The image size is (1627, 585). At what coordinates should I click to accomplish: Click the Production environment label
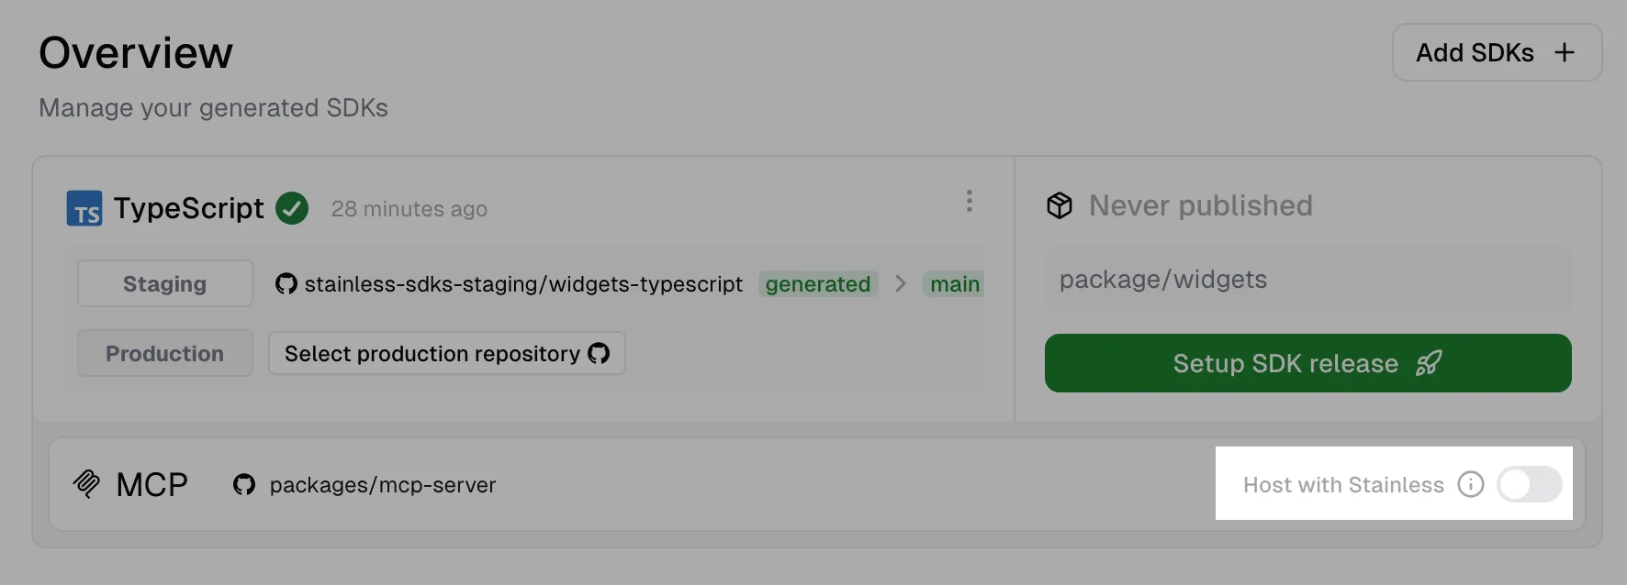164,353
